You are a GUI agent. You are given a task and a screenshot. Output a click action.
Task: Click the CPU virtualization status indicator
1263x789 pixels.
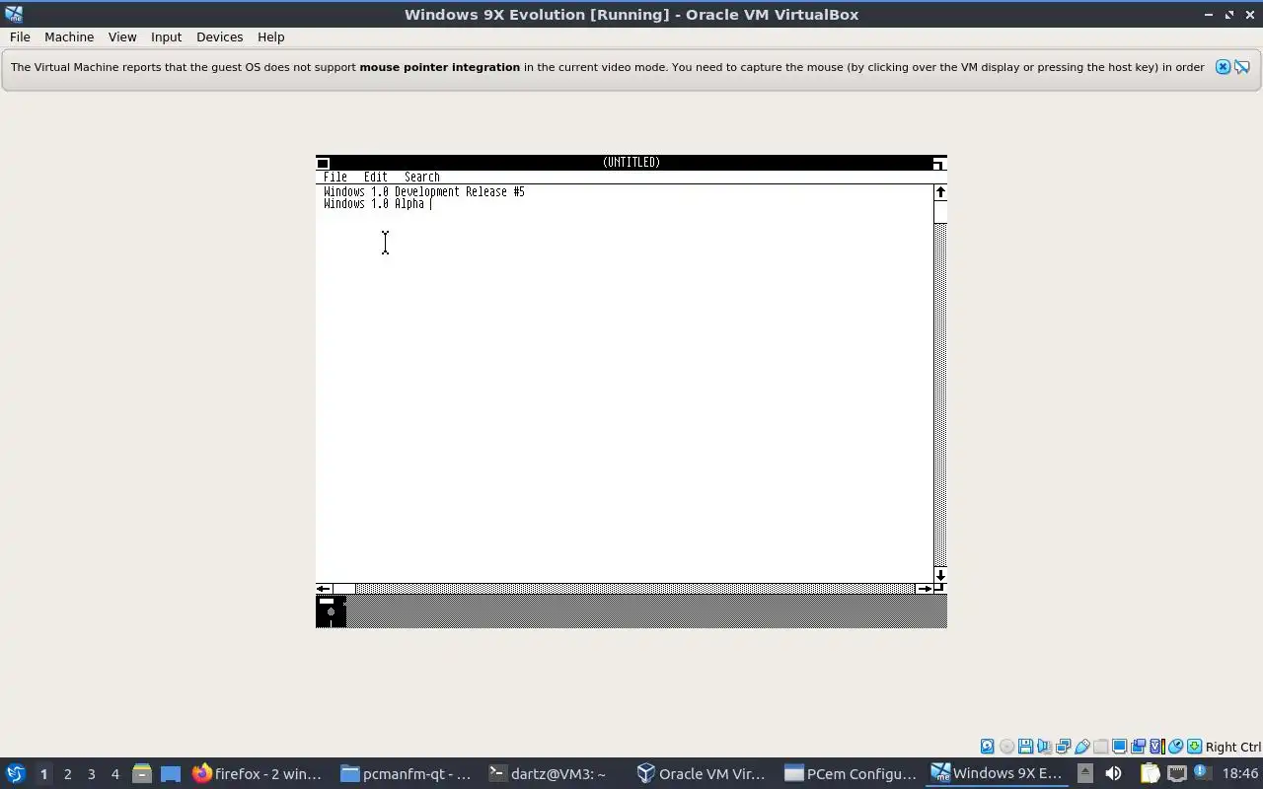(1156, 747)
